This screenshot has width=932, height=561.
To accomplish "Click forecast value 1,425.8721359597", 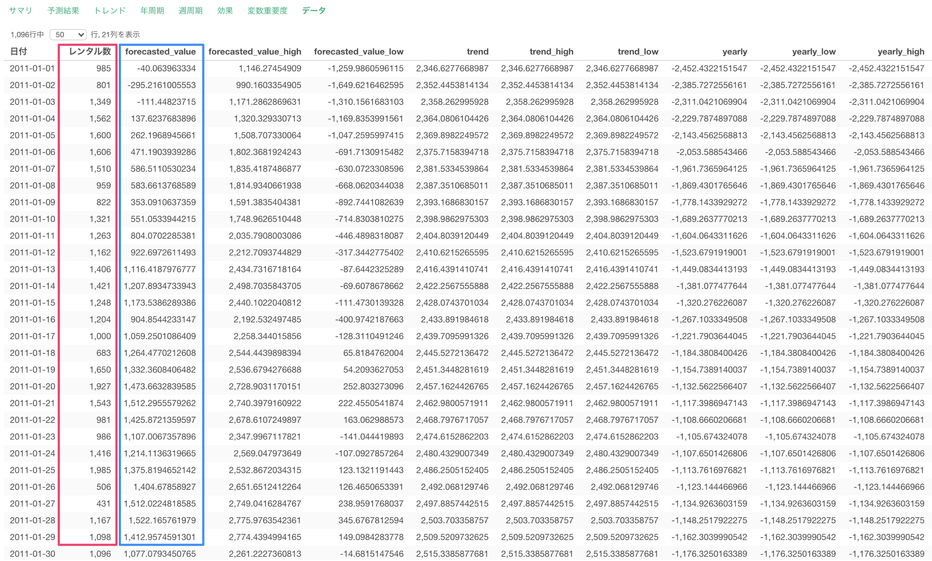I will (160, 420).
